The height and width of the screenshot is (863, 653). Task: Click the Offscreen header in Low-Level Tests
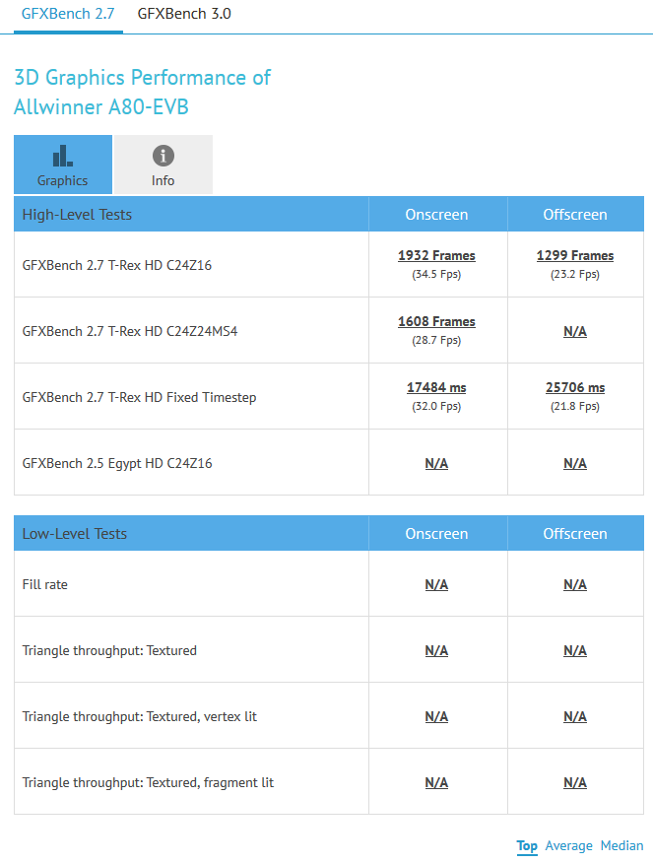click(575, 534)
